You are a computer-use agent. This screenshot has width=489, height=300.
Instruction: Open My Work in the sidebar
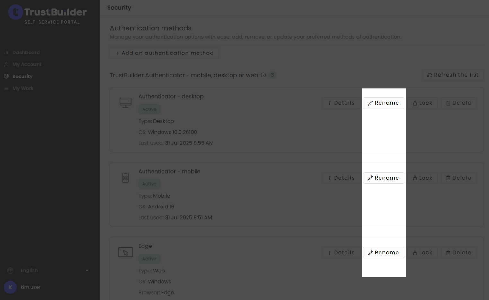[x=23, y=88]
